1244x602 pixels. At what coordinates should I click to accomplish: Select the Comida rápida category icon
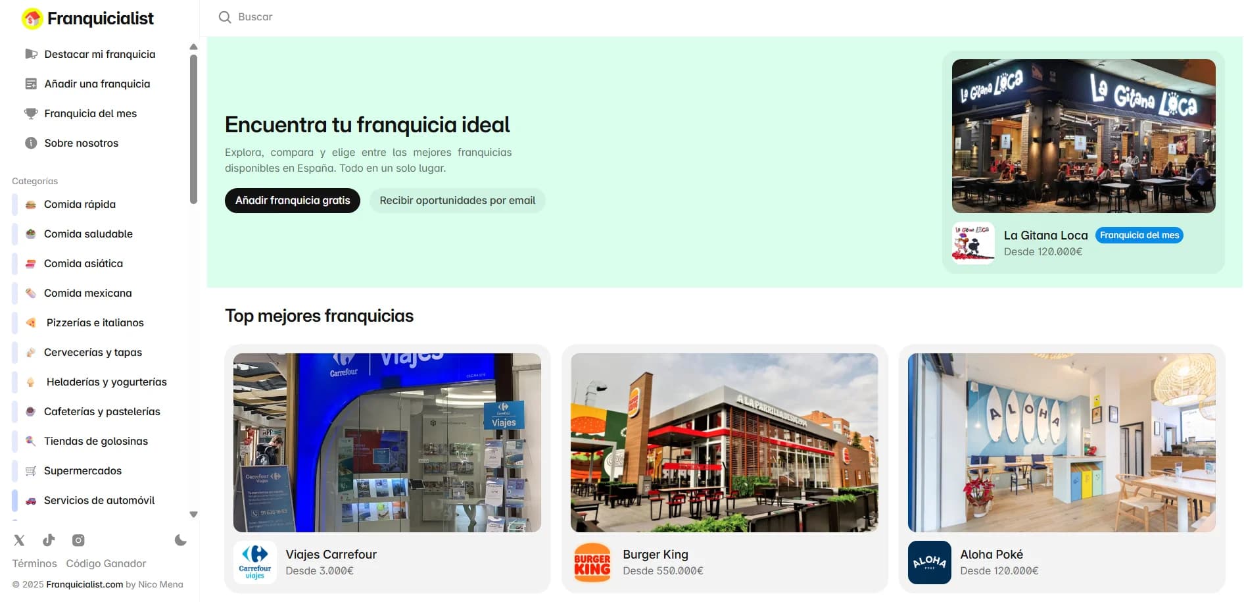pyautogui.click(x=31, y=204)
